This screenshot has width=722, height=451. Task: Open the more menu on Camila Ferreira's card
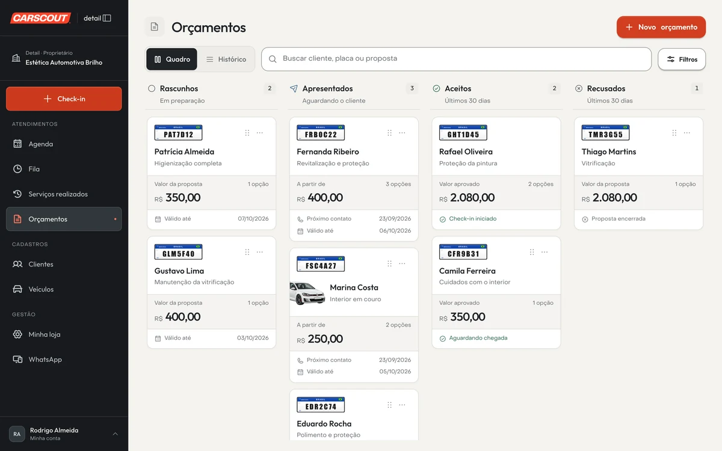click(545, 252)
